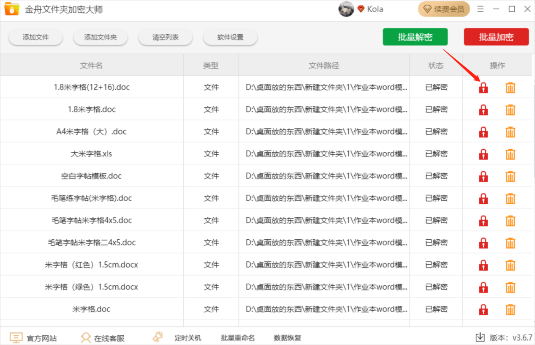Viewport: 535px width, 345px height.
Task: Encrypt 空白字帖模板.doc via its lock icon
Action: click(483, 176)
